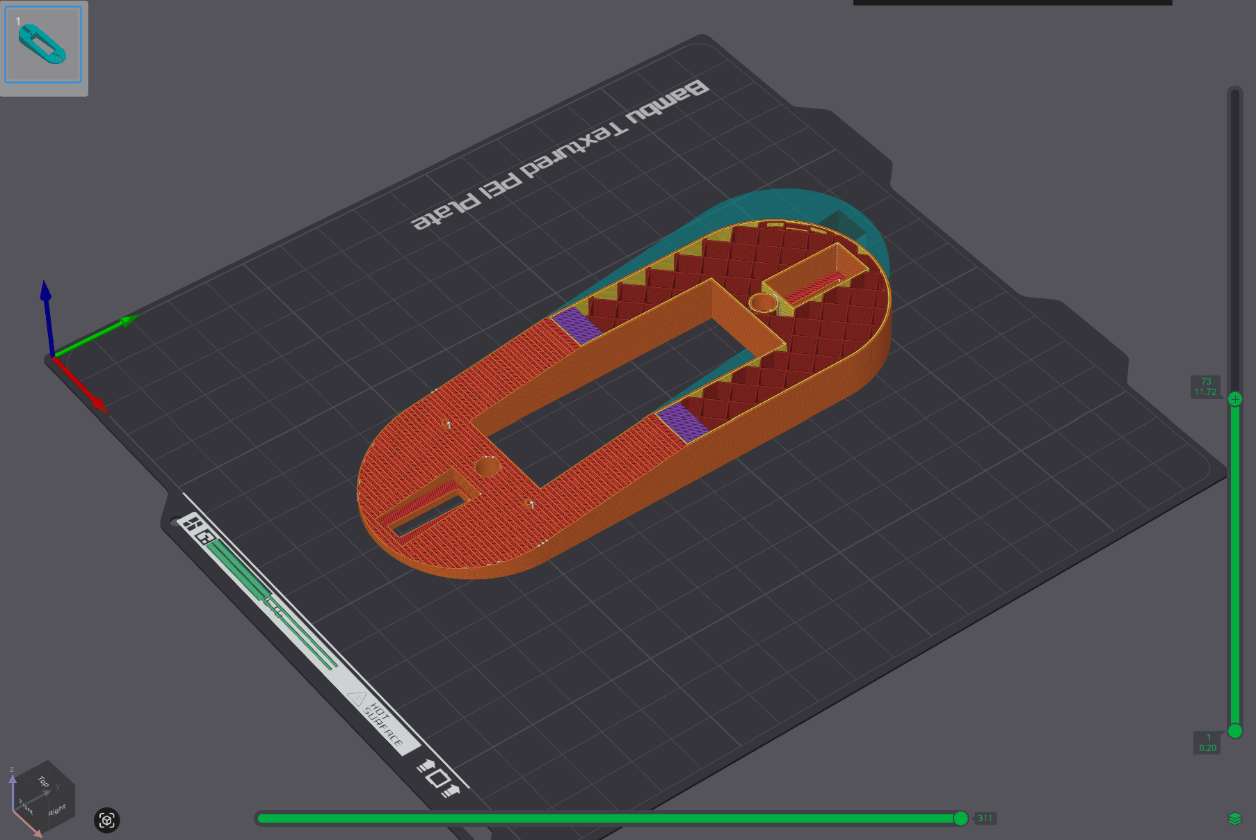Click the horizontal layer slider handle at 311
This screenshot has height=840, width=1256.
961,818
